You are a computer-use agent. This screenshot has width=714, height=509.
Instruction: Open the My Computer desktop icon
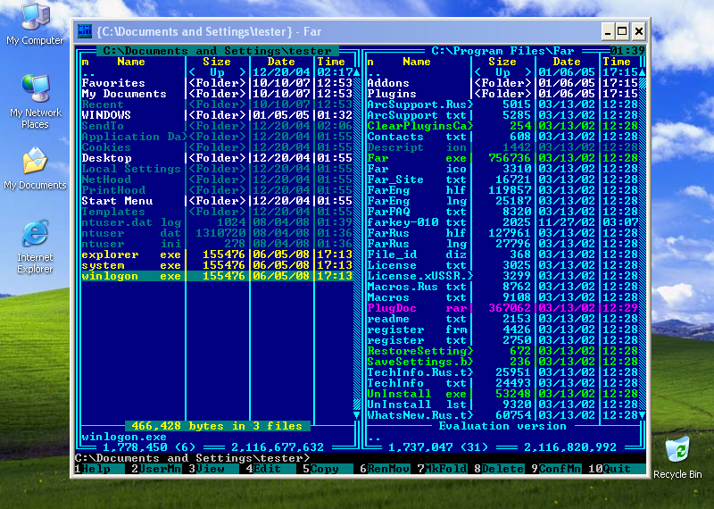click(36, 24)
